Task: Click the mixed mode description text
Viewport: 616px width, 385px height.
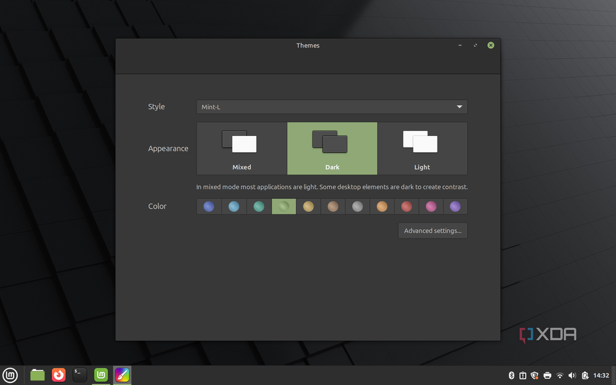Action: (332, 187)
